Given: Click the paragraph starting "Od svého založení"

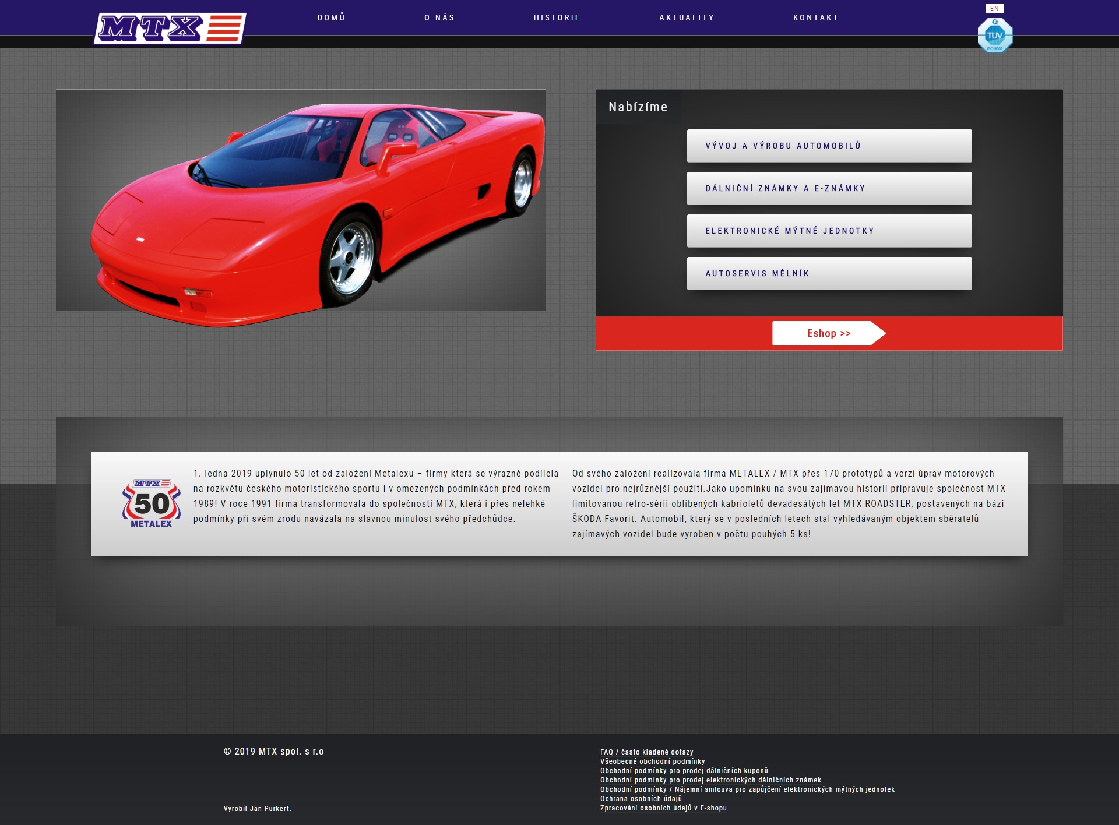Looking at the screenshot, I should coord(789,504).
